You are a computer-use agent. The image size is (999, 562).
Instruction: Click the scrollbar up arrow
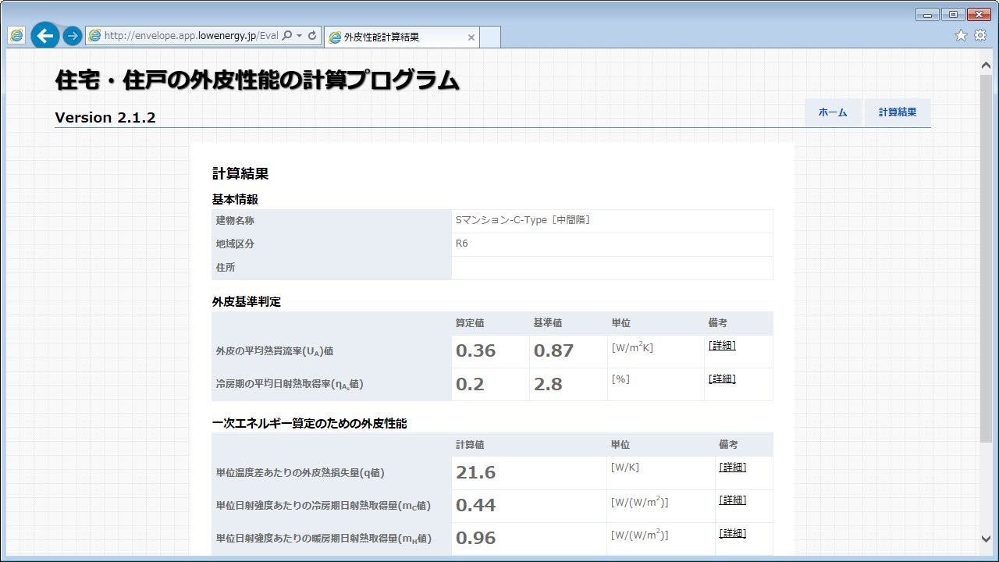pyautogui.click(x=987, y=66)
